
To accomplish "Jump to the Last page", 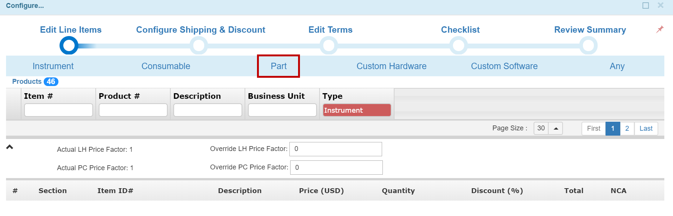I will [x=646, y=128].
